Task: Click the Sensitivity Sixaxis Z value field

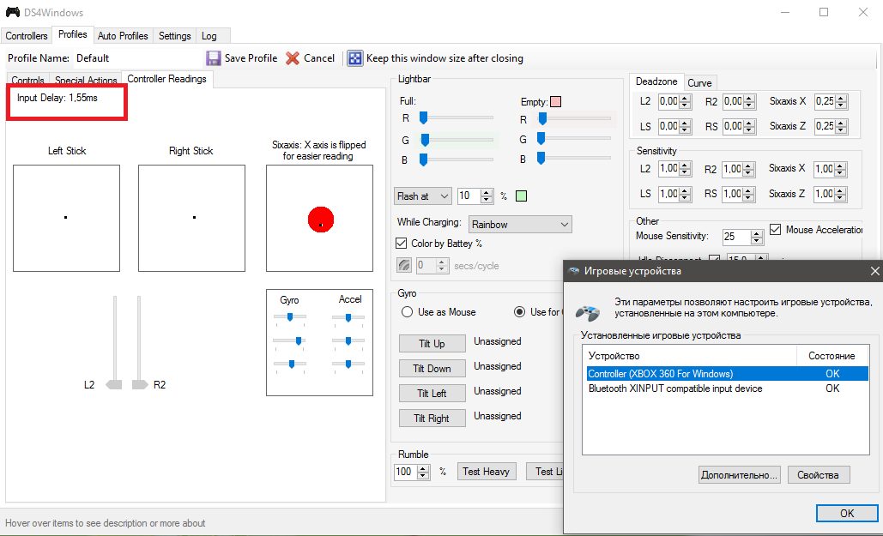Action: tap(824, 194)
